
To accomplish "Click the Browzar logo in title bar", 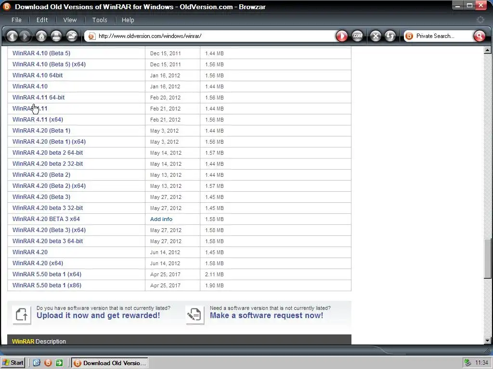I will [x=7, y=6].
